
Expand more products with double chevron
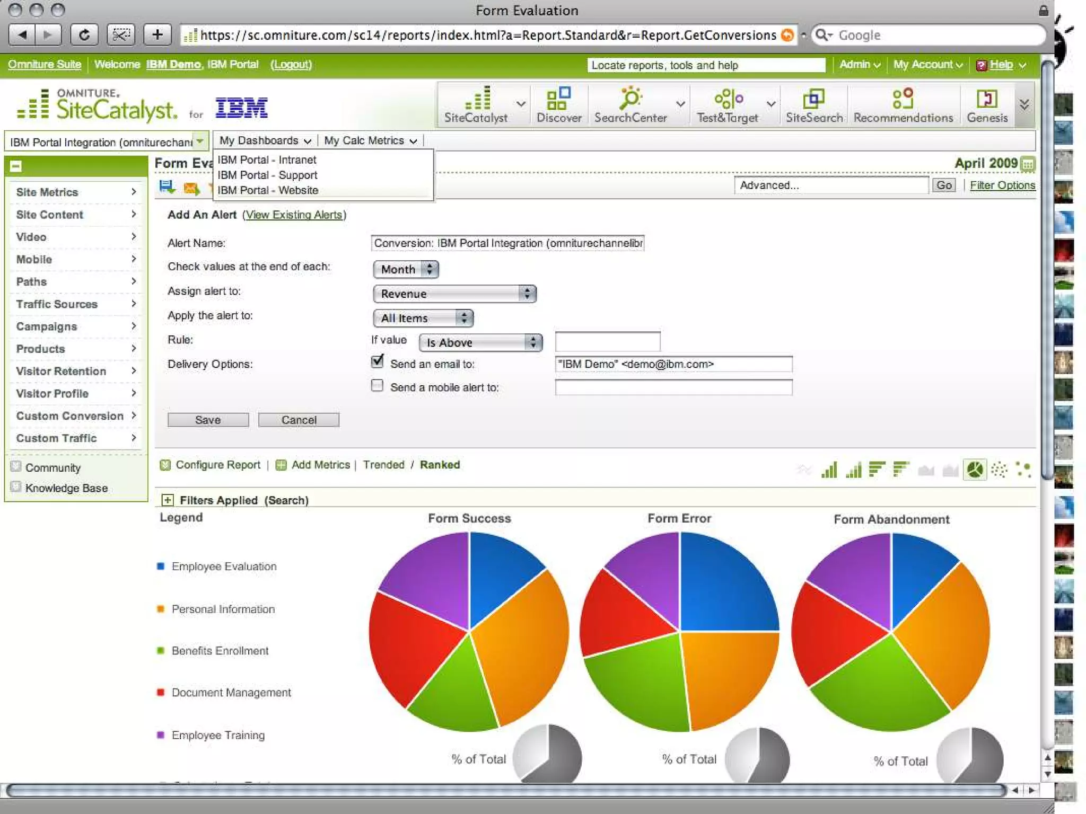(1024, 104)
